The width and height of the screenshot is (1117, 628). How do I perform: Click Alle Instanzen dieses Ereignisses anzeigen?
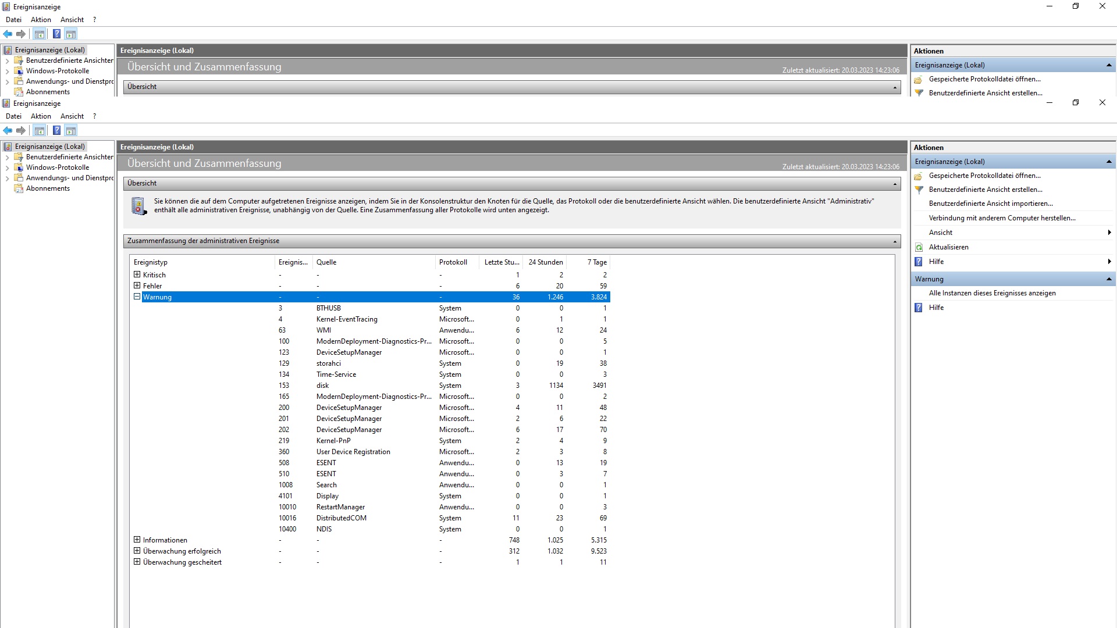point(992,293)
